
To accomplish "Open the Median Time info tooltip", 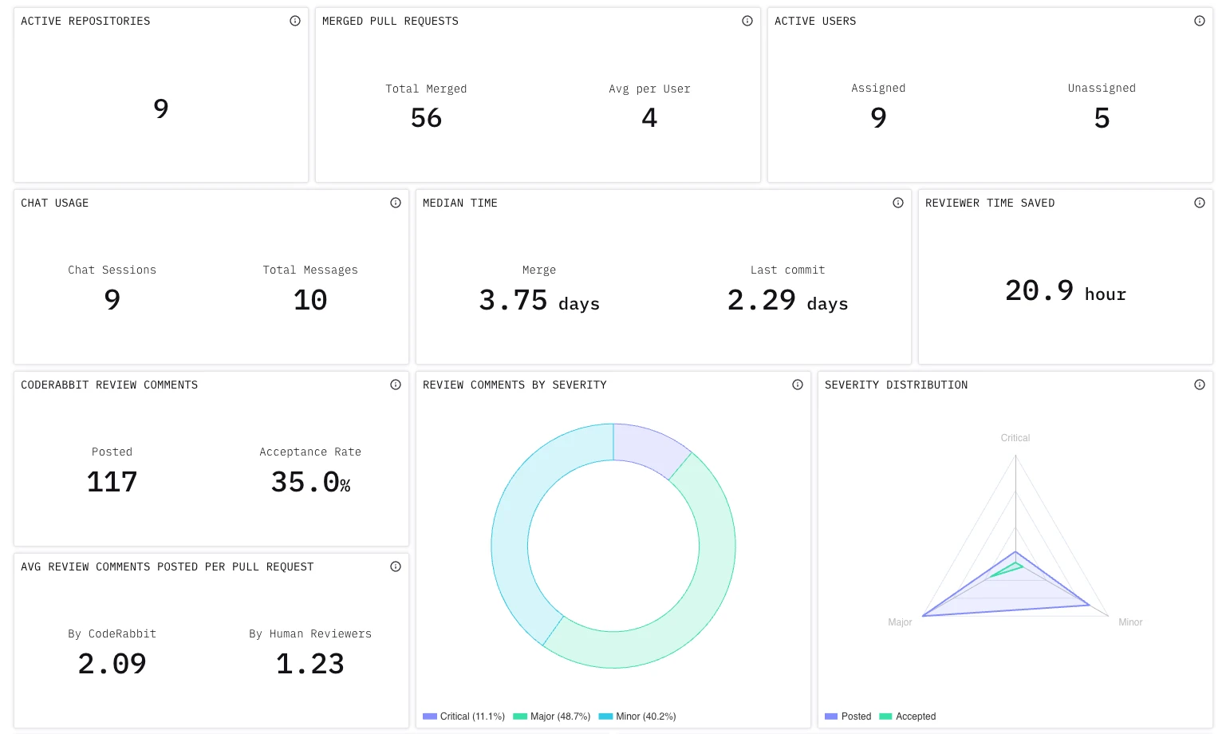I will click(898, 203).
